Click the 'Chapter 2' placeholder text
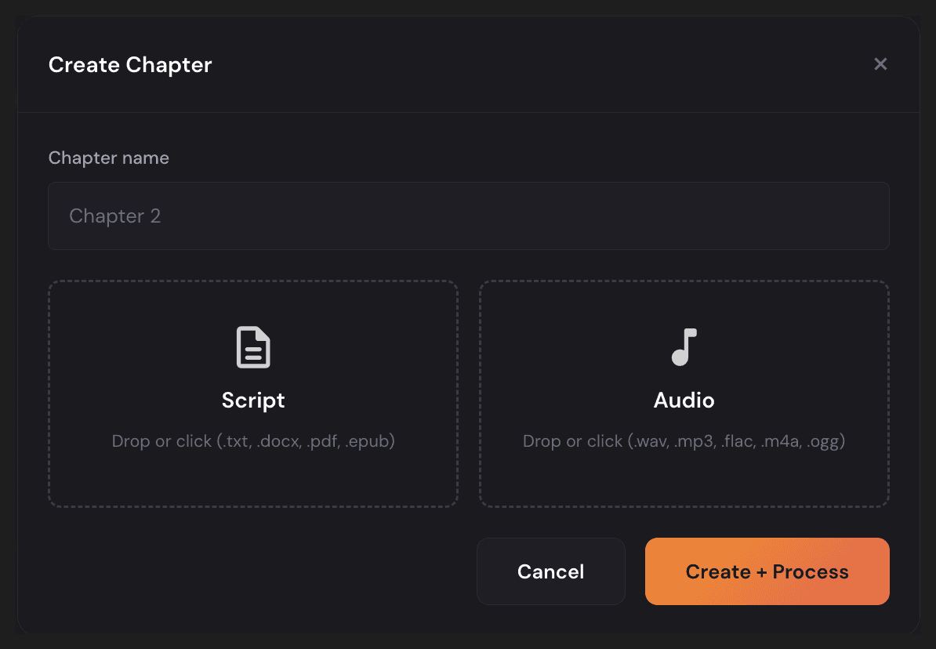 click(115, 216)
